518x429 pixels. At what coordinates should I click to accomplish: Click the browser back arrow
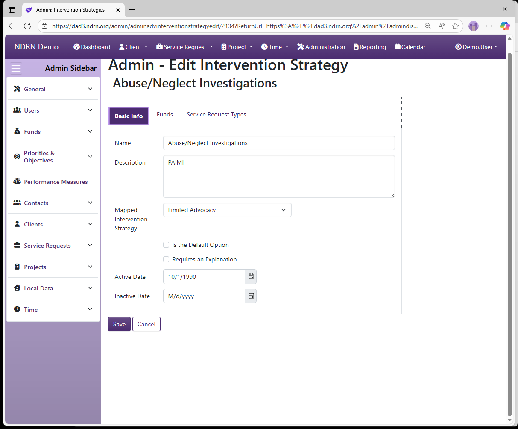[12, 26]
